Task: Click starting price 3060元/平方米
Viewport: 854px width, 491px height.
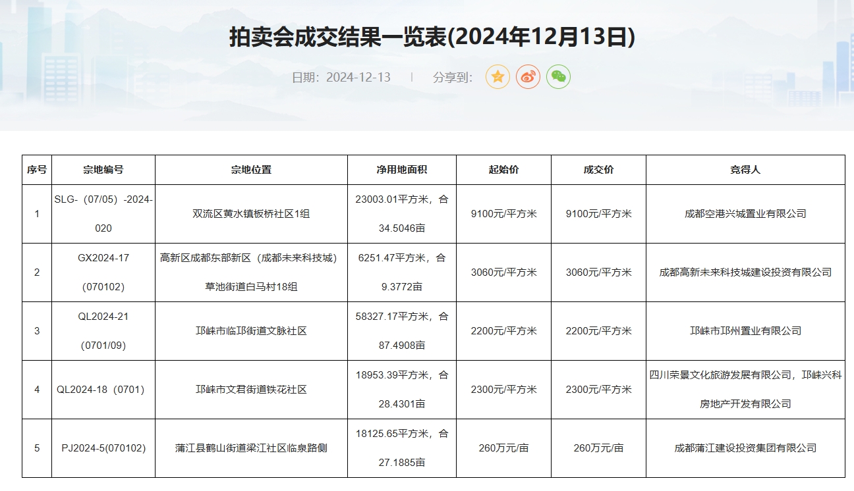Action: tap(503, 272)
